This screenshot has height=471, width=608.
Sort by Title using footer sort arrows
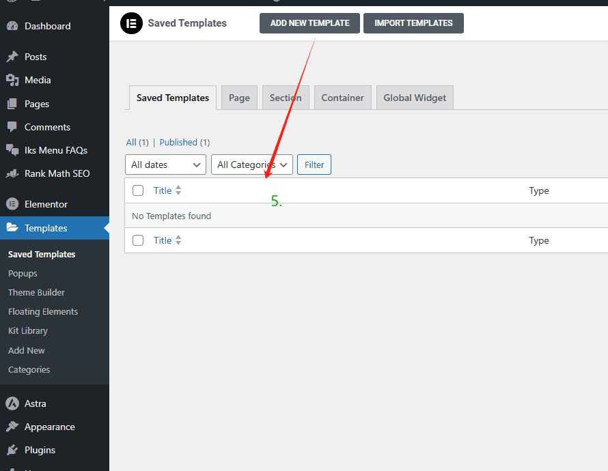178,240
